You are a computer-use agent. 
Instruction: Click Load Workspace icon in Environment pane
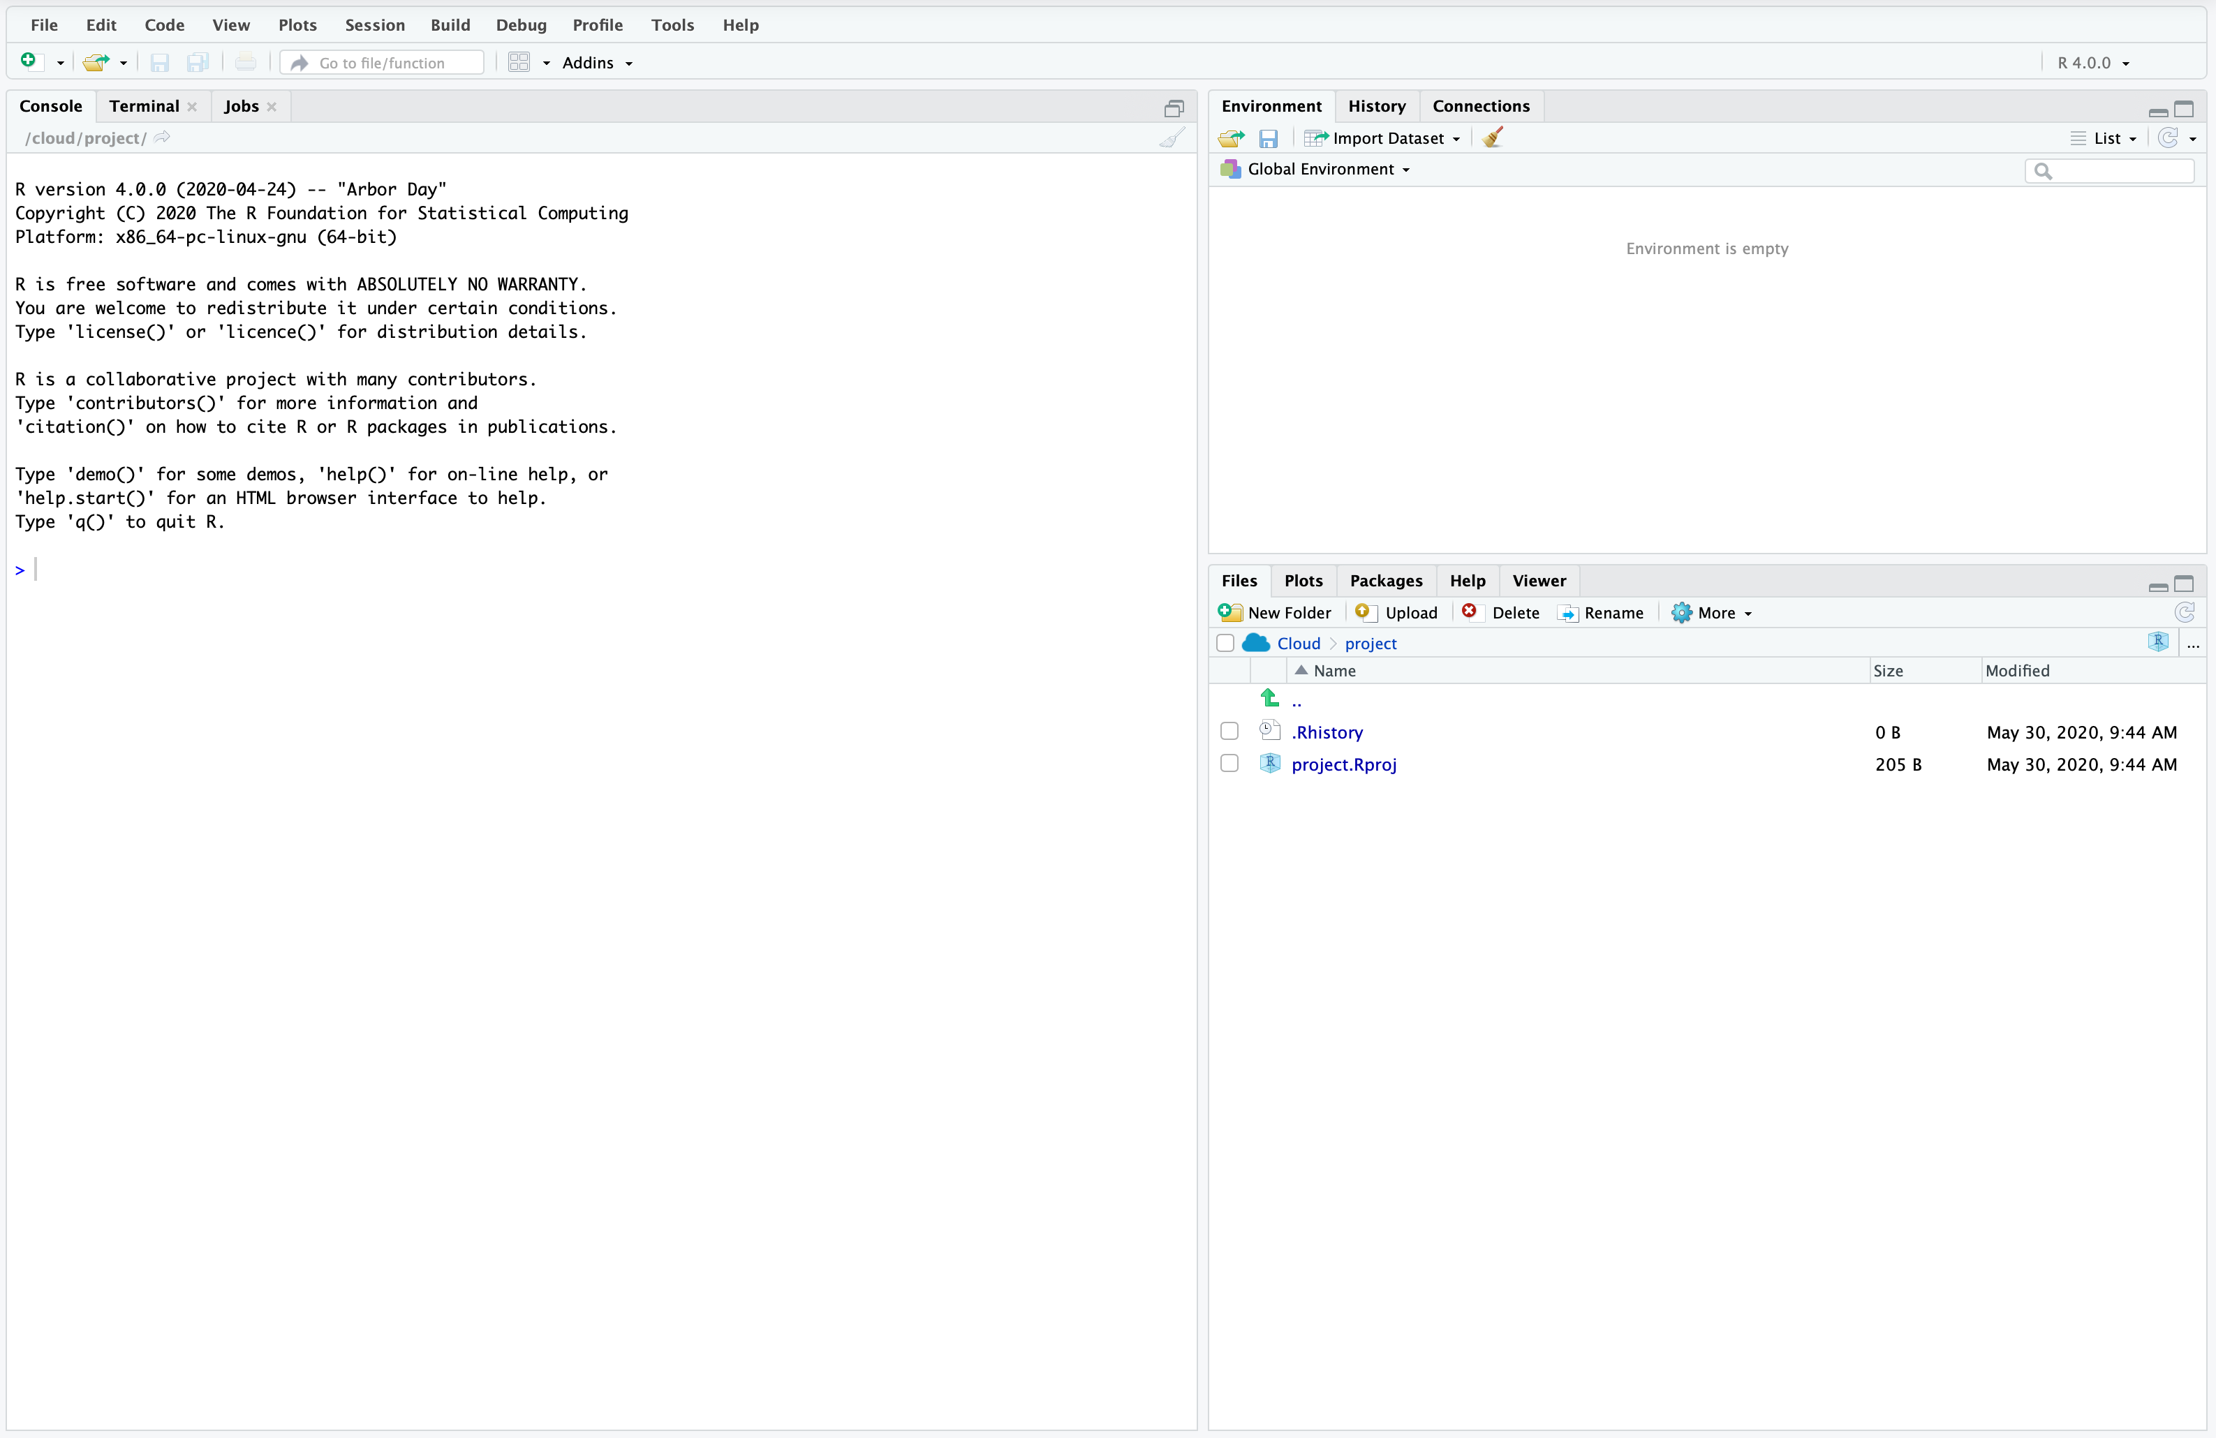[1231, 139]
